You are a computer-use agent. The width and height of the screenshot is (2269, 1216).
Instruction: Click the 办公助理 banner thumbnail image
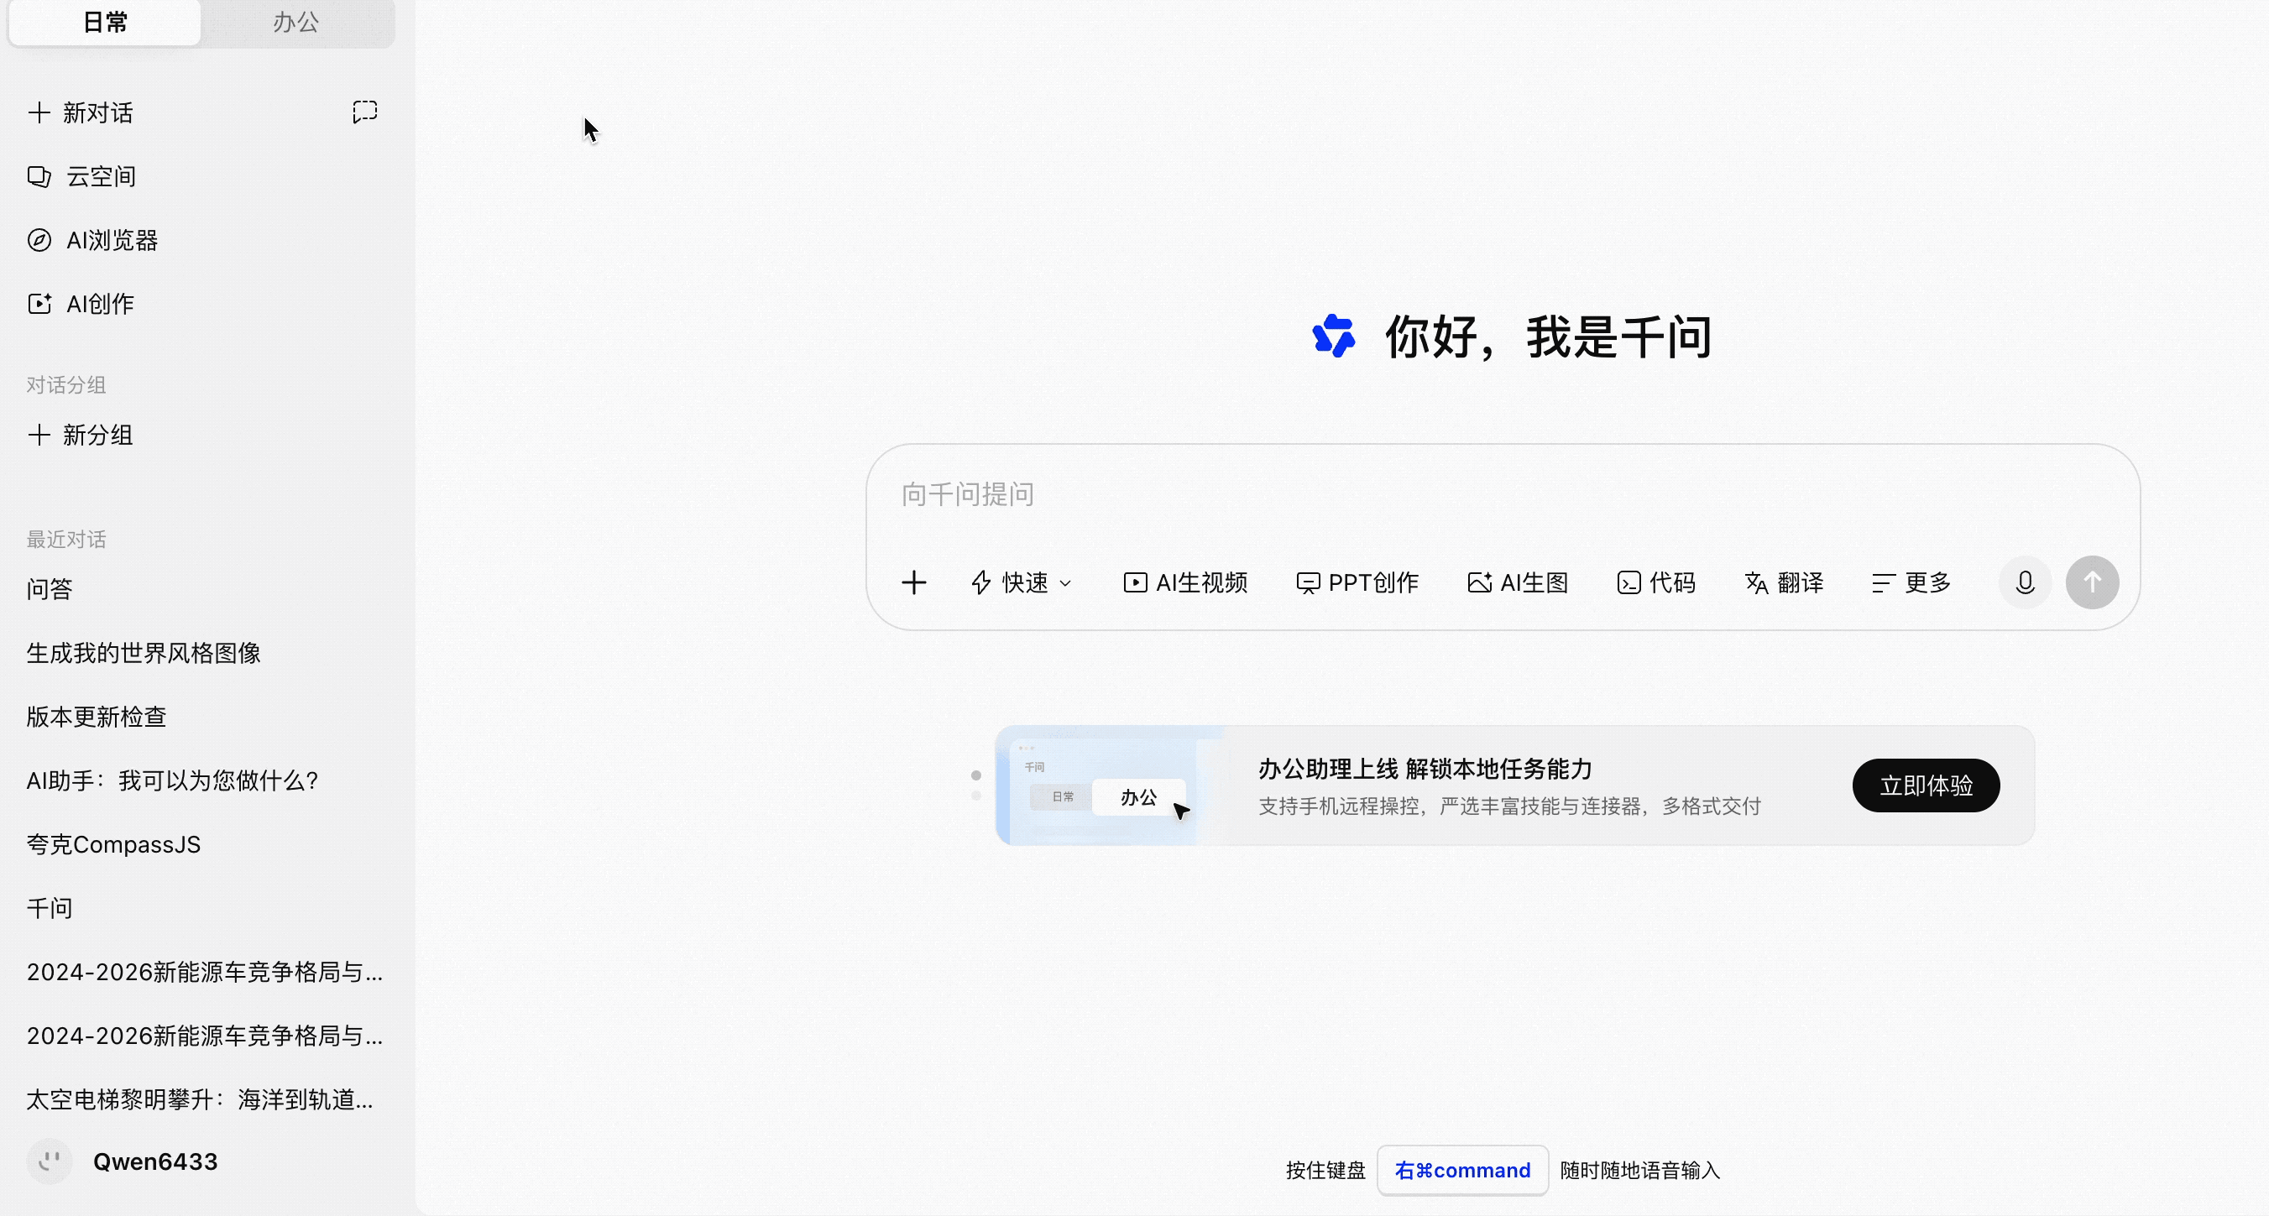tap(1110, 785)
